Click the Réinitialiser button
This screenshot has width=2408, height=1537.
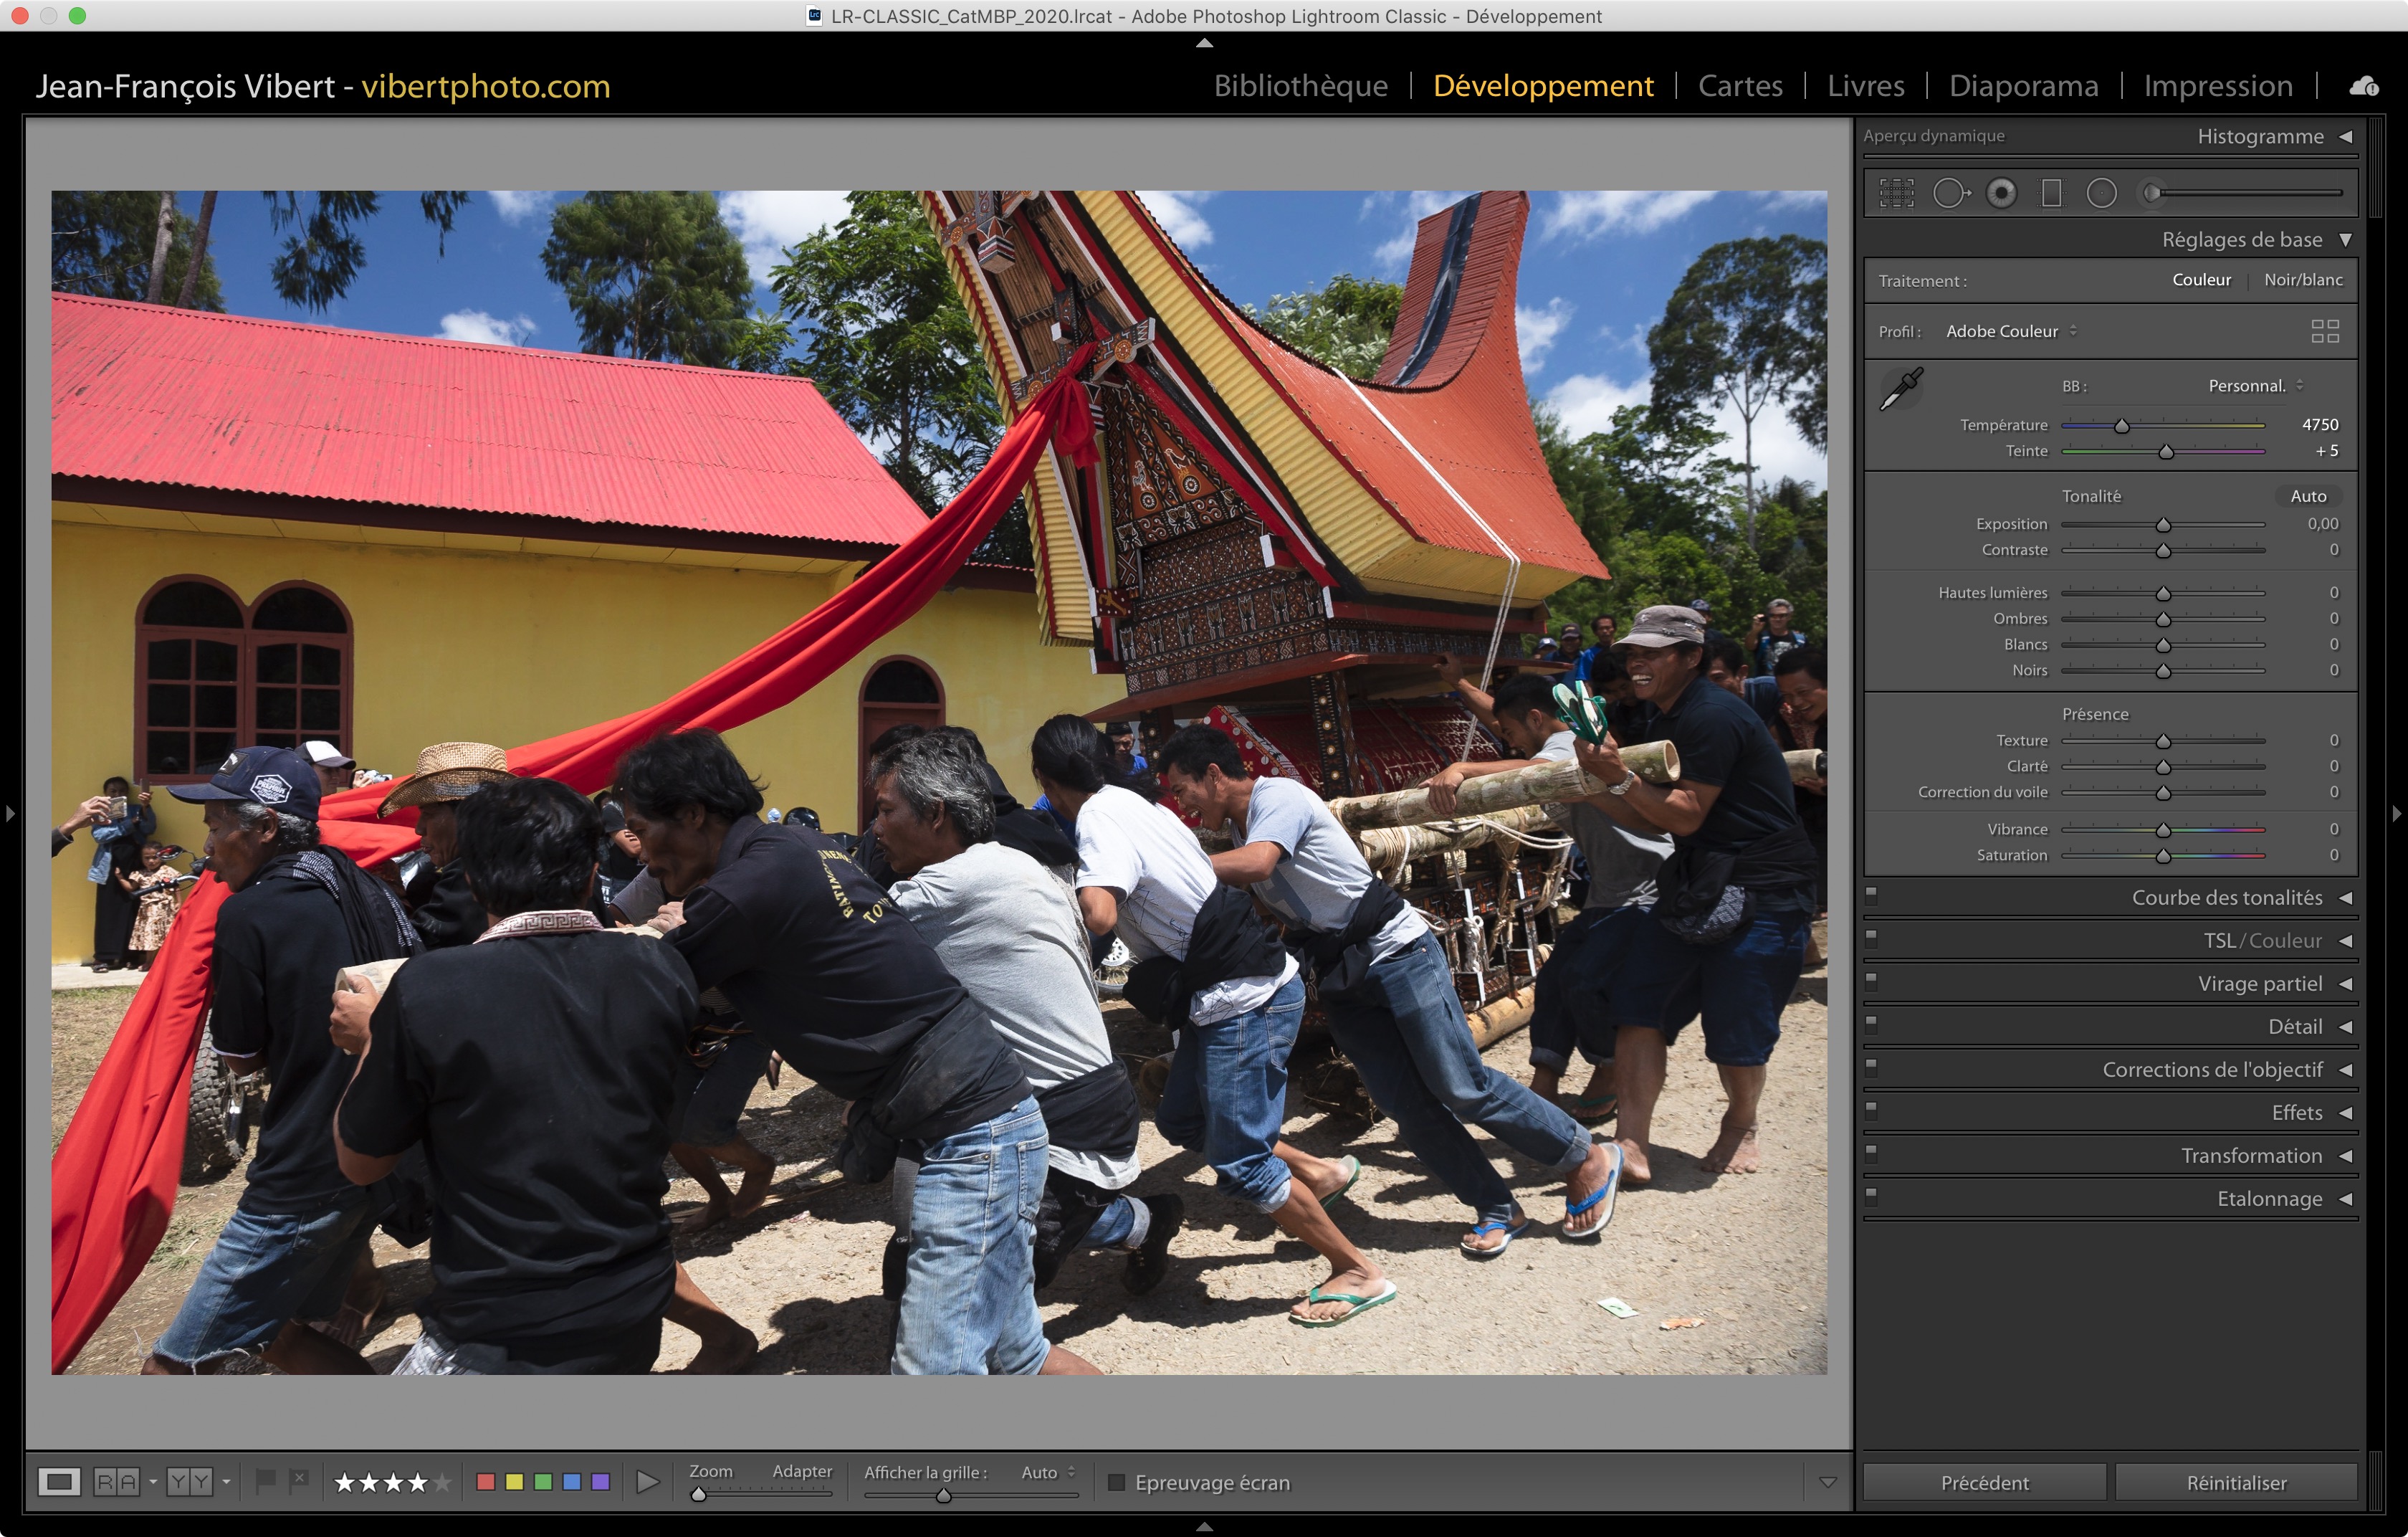[x=2236, y=1482]
